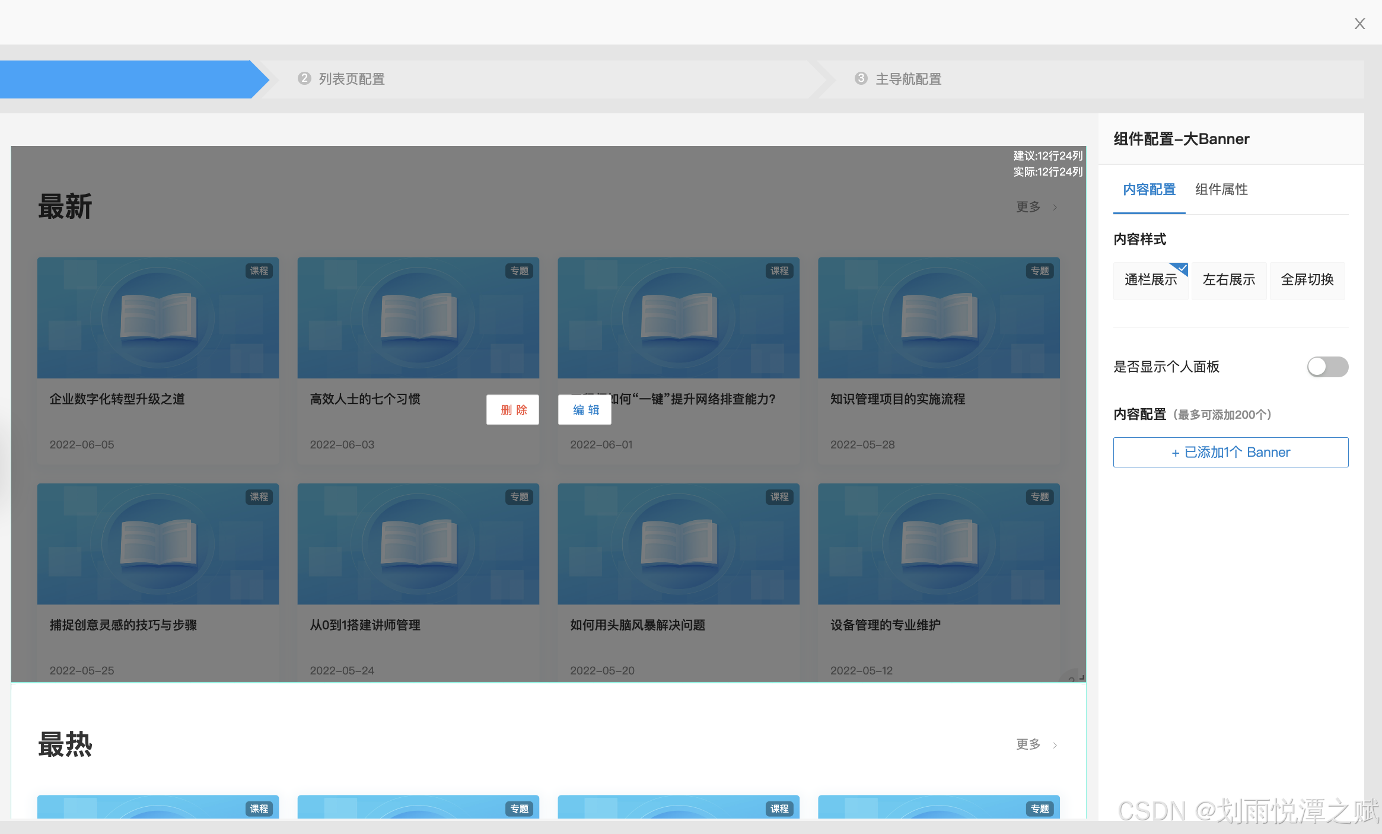
Task: Click the 课程 badge on 捕捉创意灵感的技巧与步骤
Action: (x=259, y=497)
